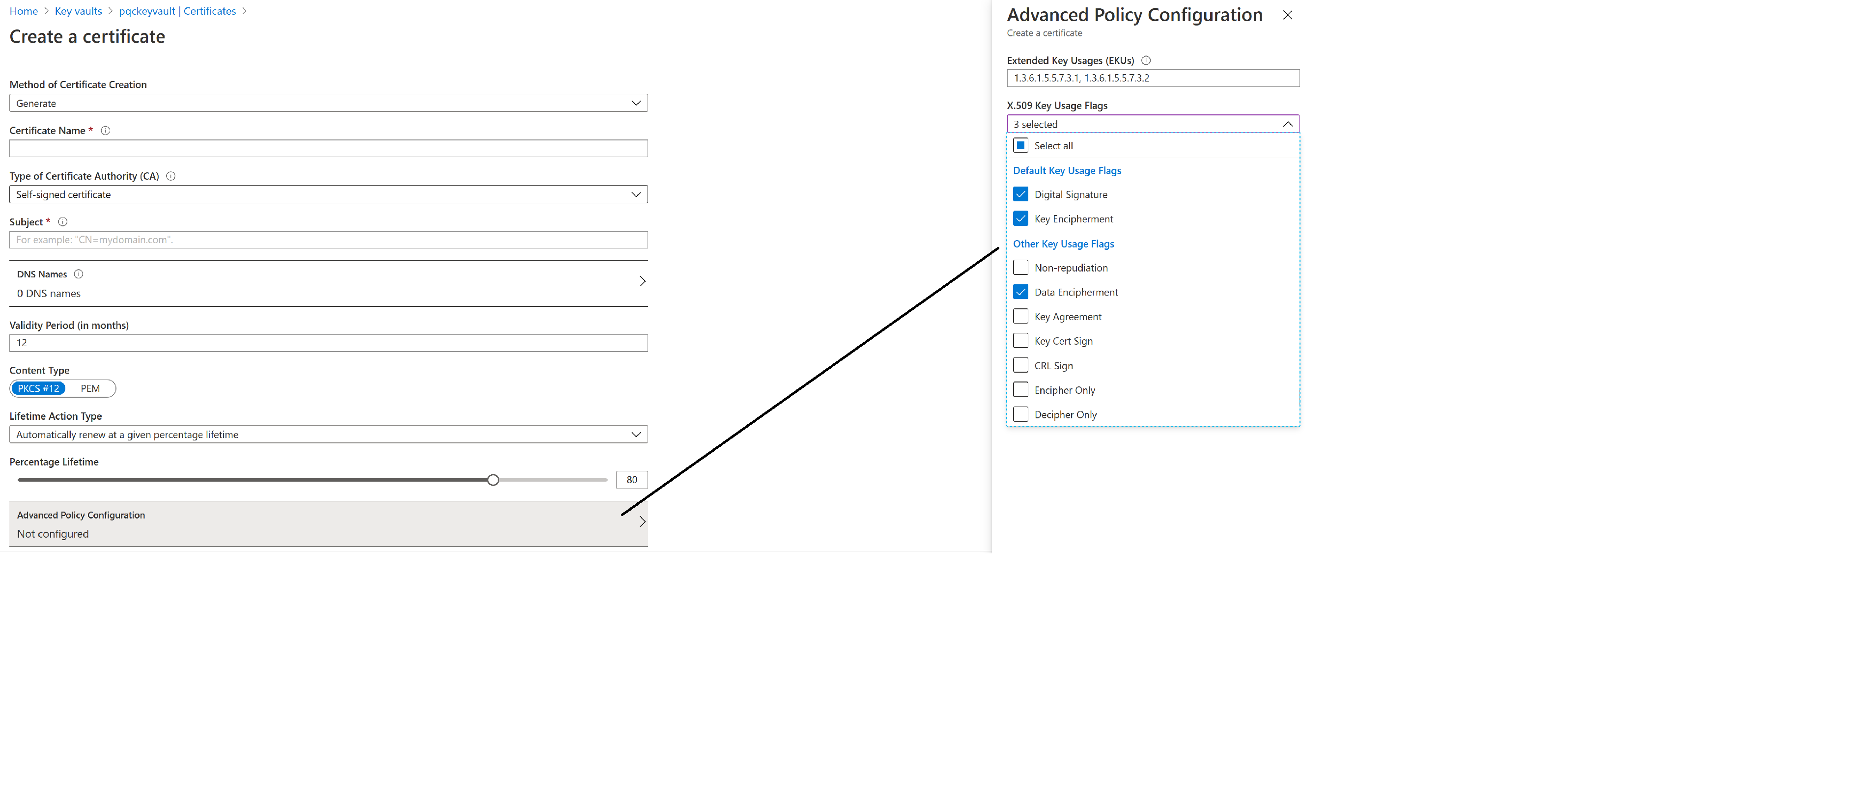Click info icon beside Type of Certificate Authority
This screenshot has height=790, width=1865.
[x=171, y=176]
